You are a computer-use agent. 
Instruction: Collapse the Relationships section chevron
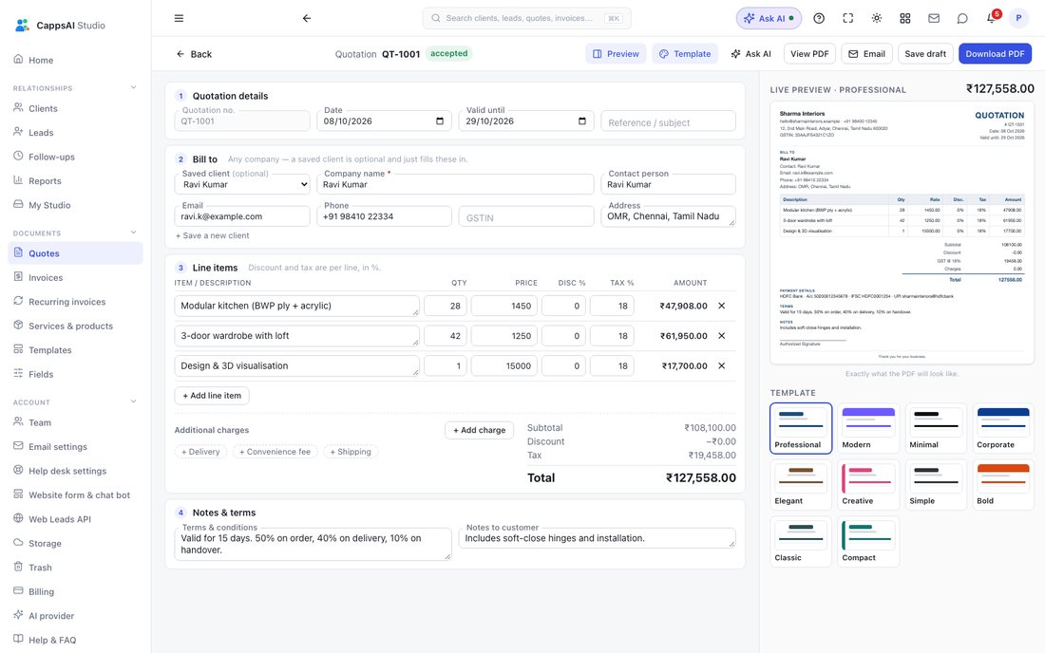[x=133, y=87]
